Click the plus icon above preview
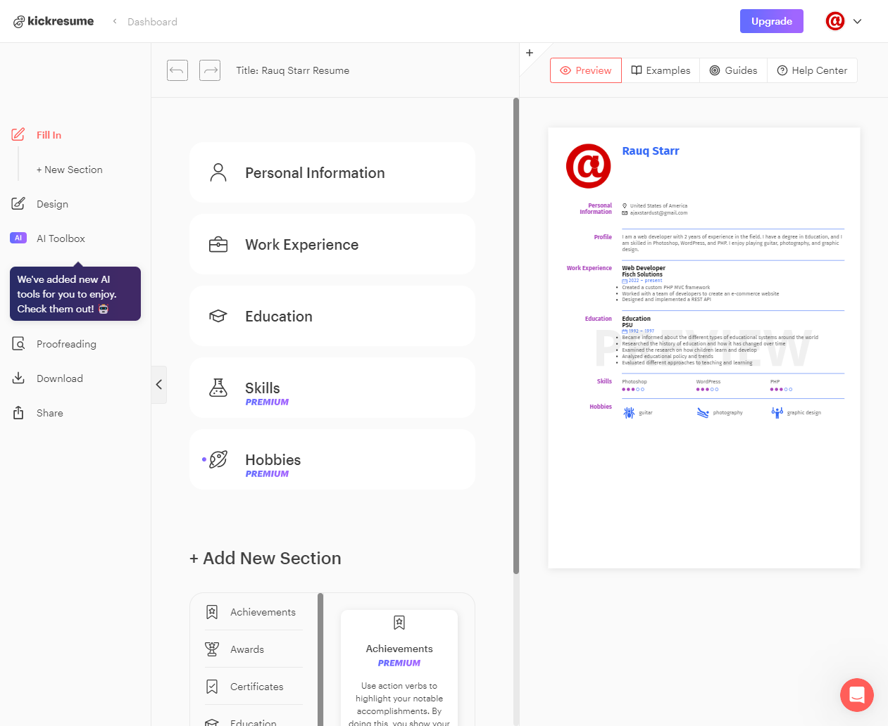Image resolution: width=888 pixels, height=726 pixels. click(x=530, y=53)
